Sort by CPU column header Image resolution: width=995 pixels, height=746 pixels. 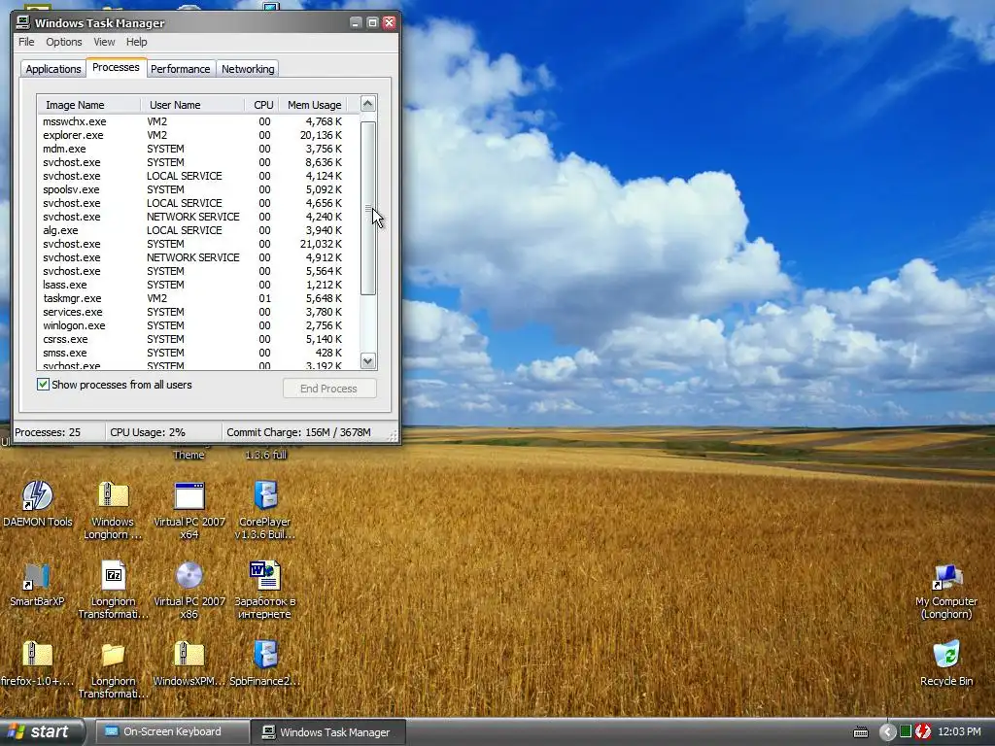pos(262,105)
